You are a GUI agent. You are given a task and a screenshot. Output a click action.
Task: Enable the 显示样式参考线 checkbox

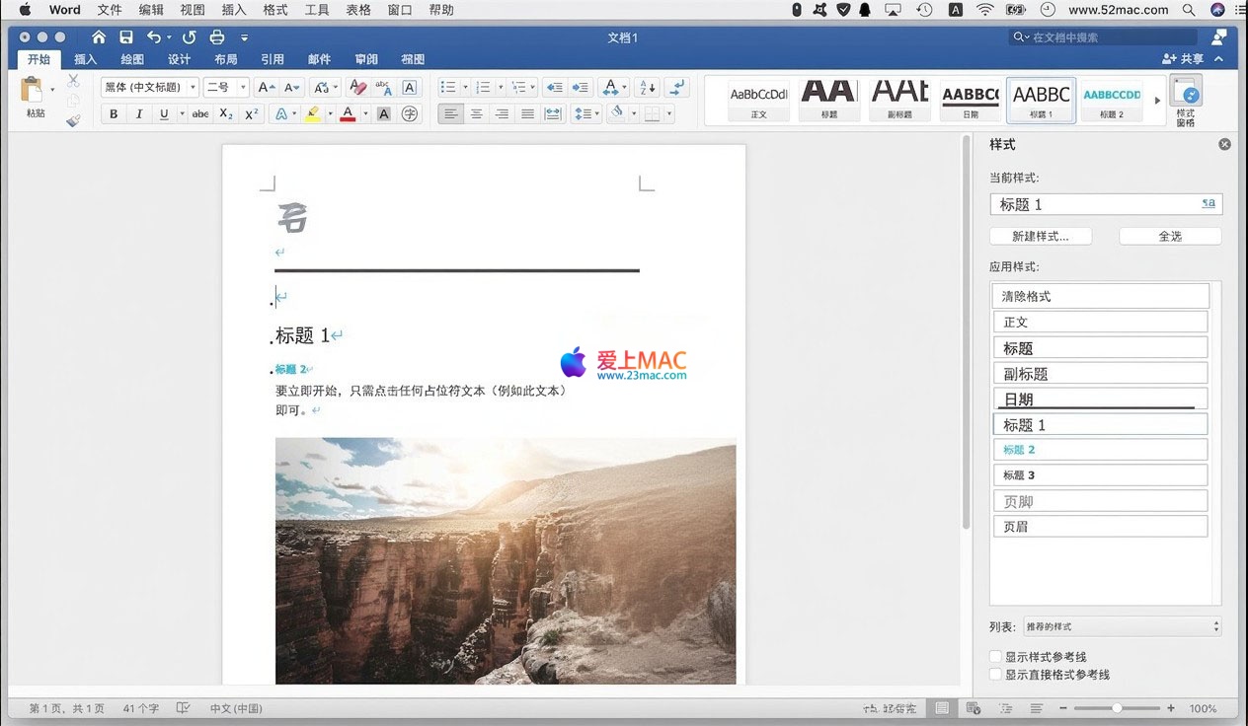coord(995,656)
